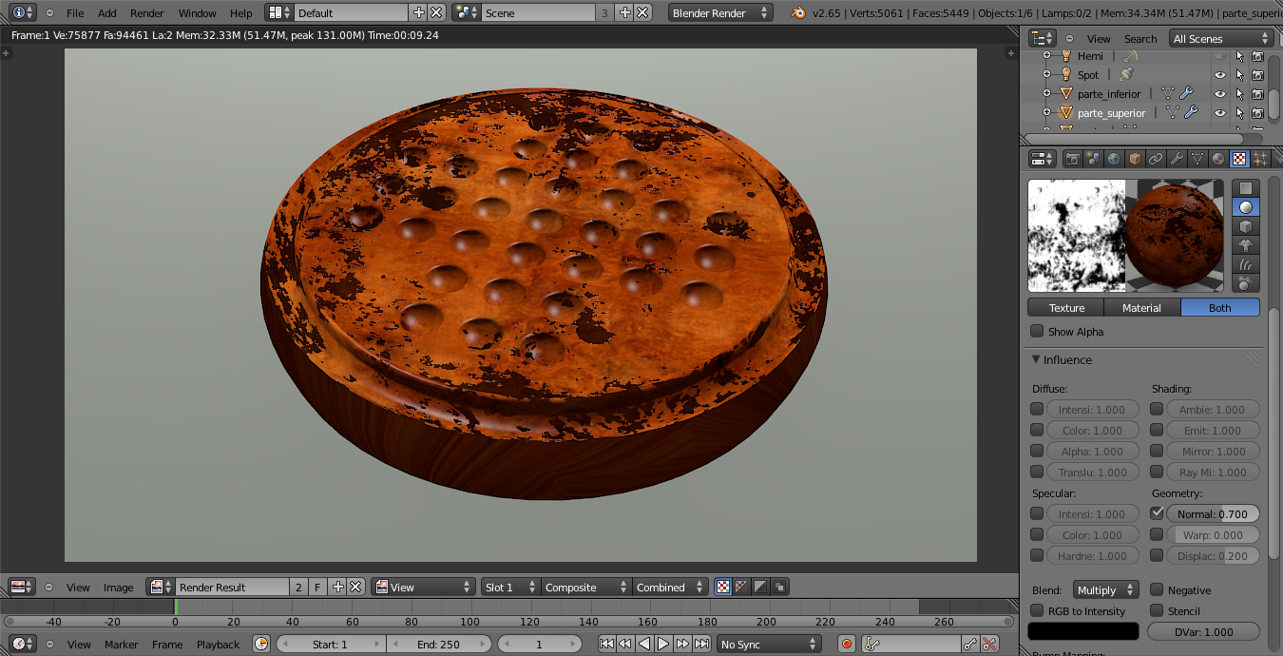Open the Render menu
Viewport: 1283px width, 656px height.
click(146, 13)
